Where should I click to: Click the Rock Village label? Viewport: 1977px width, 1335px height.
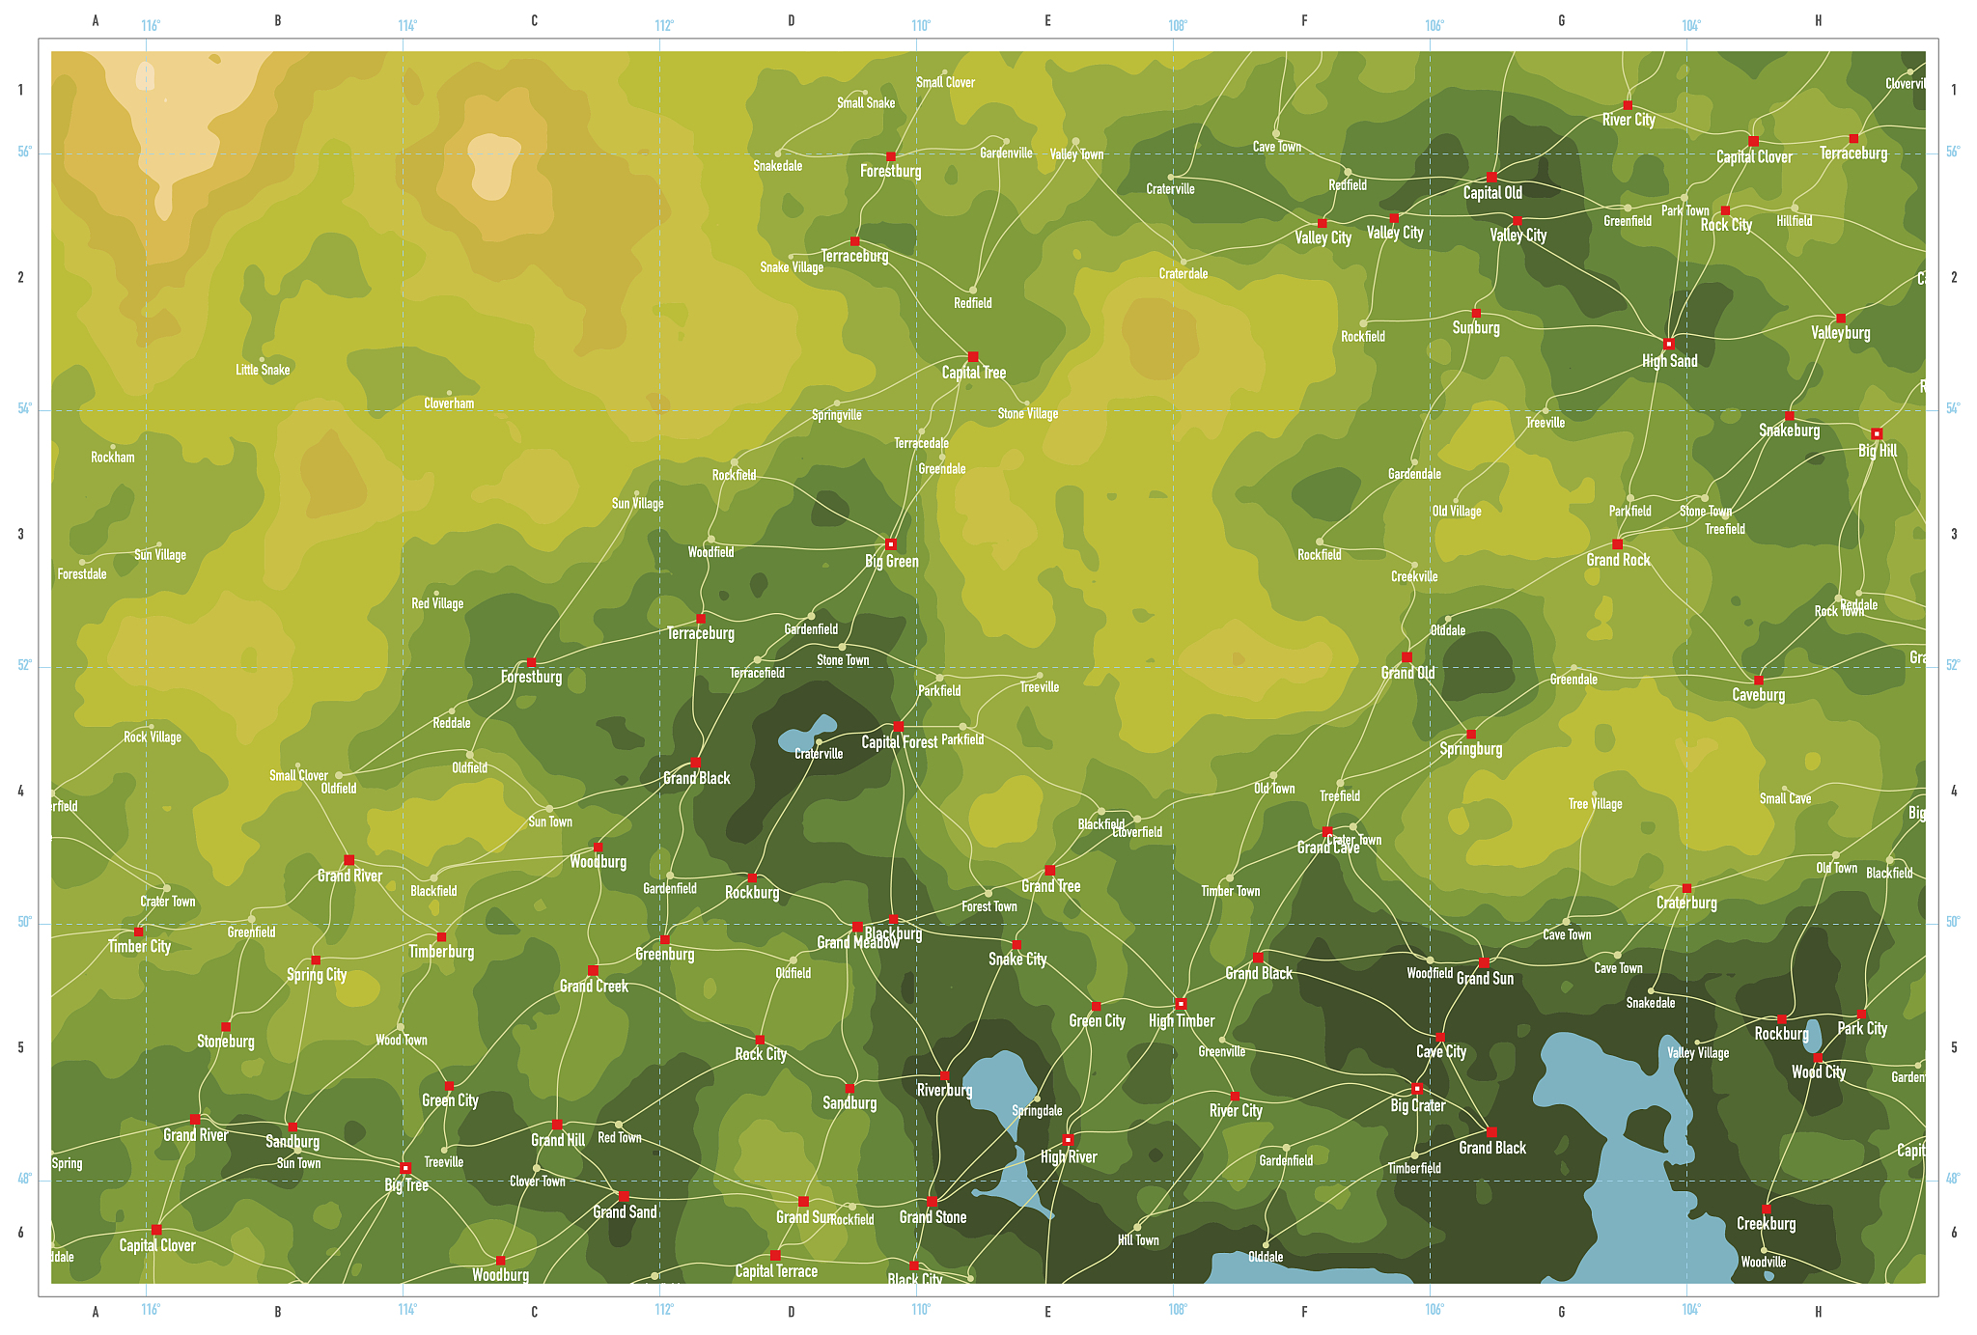pyautogui.click(x=153, y=737)
